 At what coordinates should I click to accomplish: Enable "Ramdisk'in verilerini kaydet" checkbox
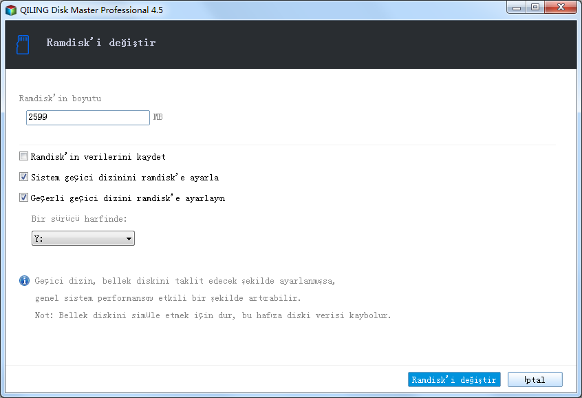[x=23, y=156]
